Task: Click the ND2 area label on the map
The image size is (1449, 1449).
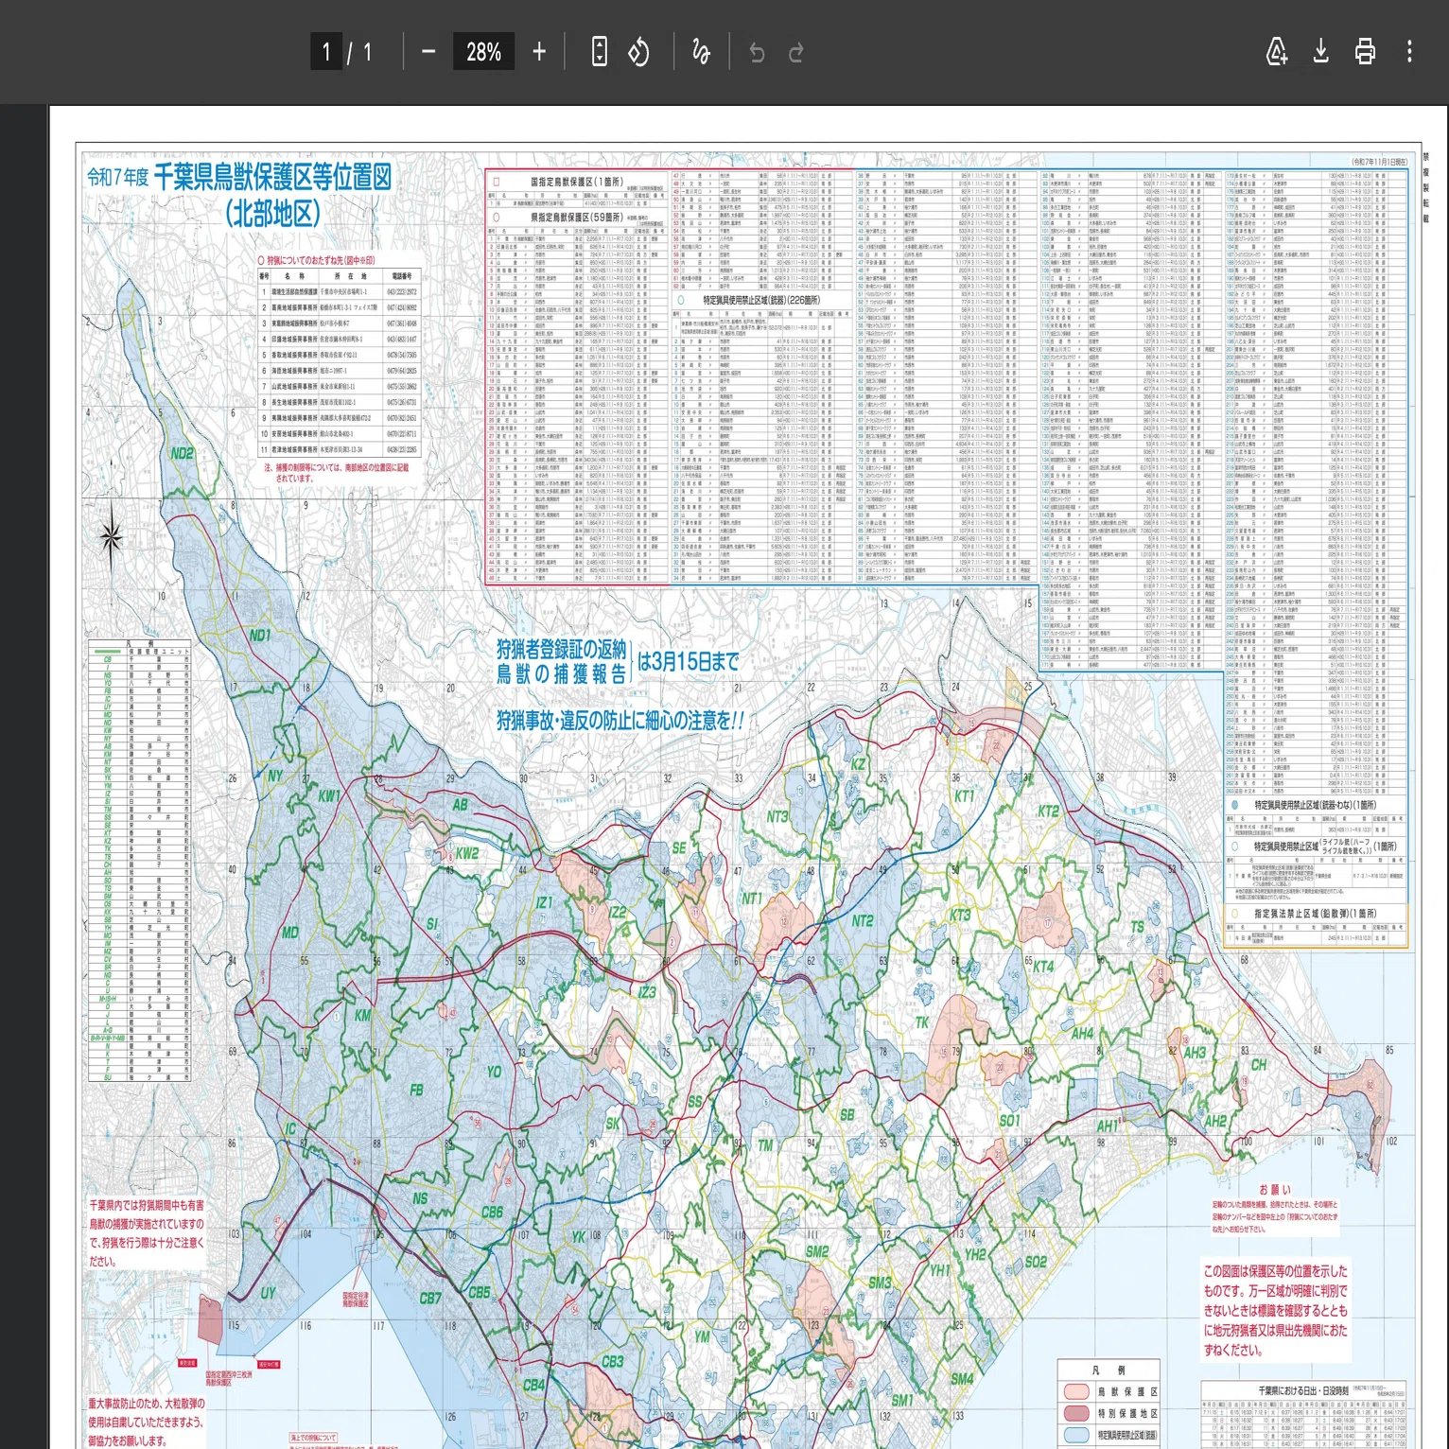Action: click(183, 453)
